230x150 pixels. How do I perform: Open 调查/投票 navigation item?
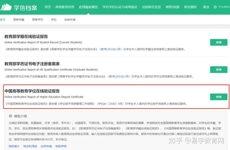(172, 7)
